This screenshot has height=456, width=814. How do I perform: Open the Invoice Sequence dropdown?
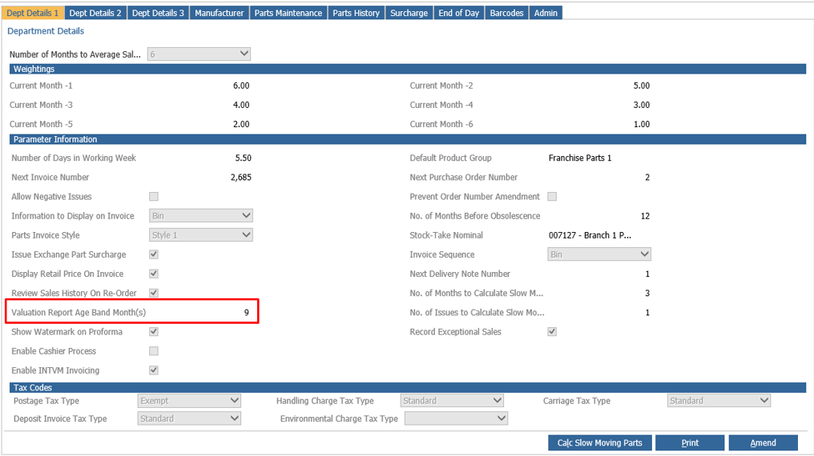[x=599, y=254]
